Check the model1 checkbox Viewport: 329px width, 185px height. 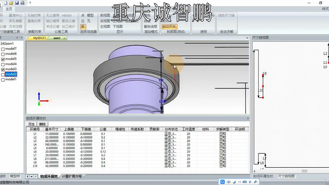click(x=3, y=80)
